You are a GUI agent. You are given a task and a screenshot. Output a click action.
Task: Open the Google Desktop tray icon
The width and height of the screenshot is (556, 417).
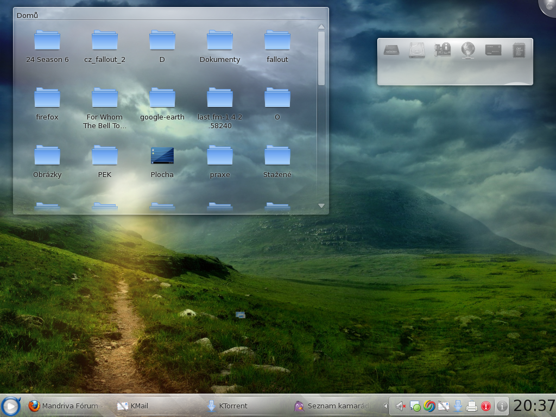[429, 406]
